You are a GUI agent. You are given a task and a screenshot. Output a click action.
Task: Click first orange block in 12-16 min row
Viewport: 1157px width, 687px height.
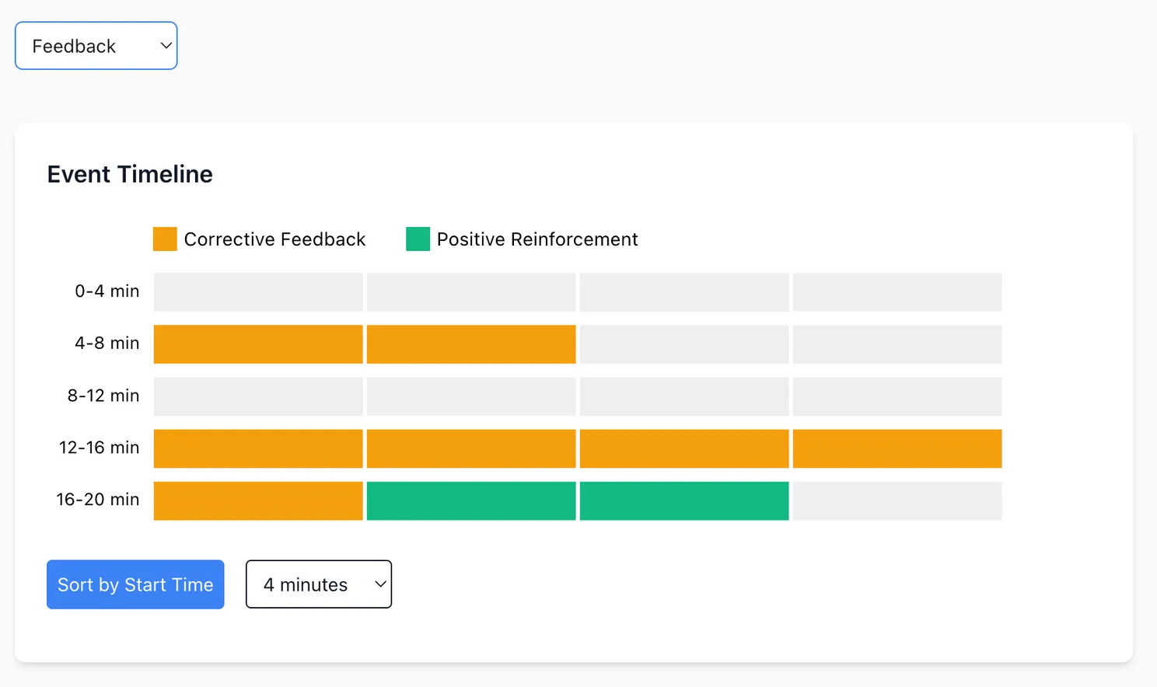click(x=258, y=448)
